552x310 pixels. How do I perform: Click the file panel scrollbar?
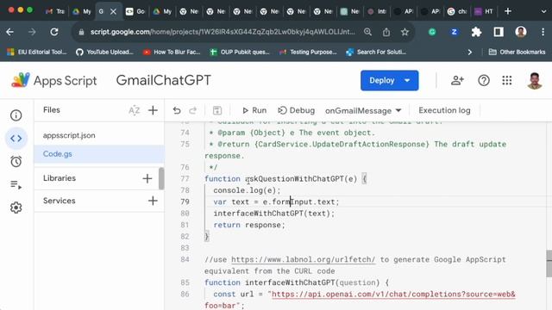pyautogui.click(x=161, y=178)
